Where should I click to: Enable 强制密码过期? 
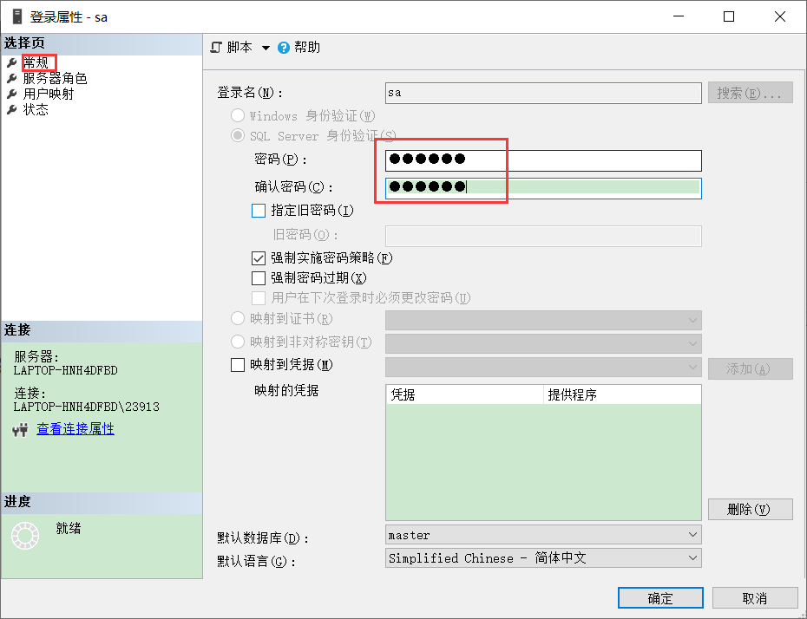pyautogui.click(x=257, y=277)
